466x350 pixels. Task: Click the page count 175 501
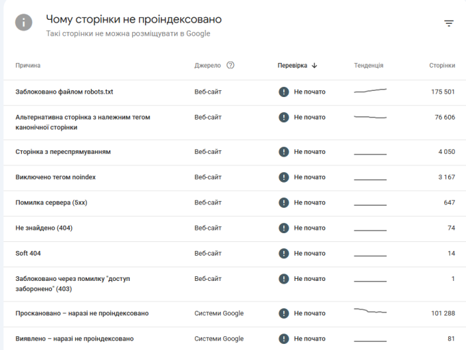[443, 92]
